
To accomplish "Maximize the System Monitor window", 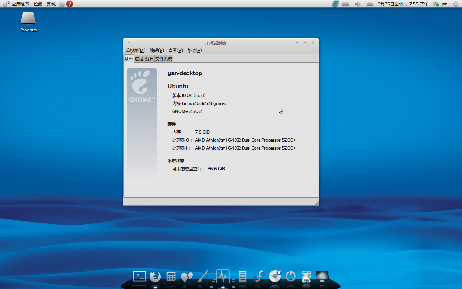I will tap(305, 42).
